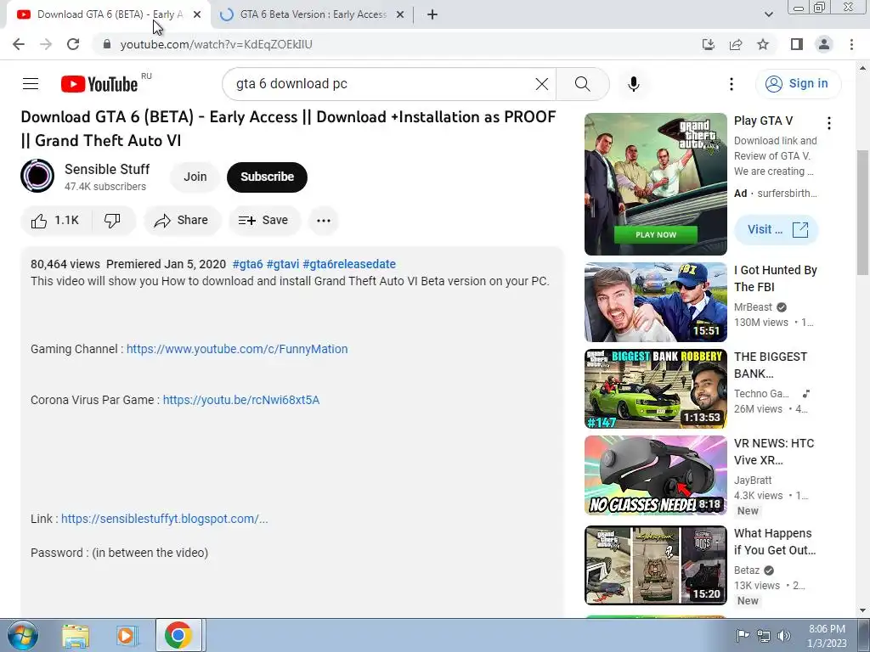The image size is (870, 652).
Task: Open What Happens if You Get Out thumbnail
Action: (x=655, y=565)
